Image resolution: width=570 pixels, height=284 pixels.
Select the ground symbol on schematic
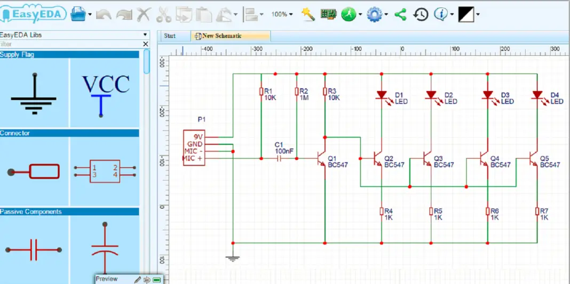[x=233, y=258]
